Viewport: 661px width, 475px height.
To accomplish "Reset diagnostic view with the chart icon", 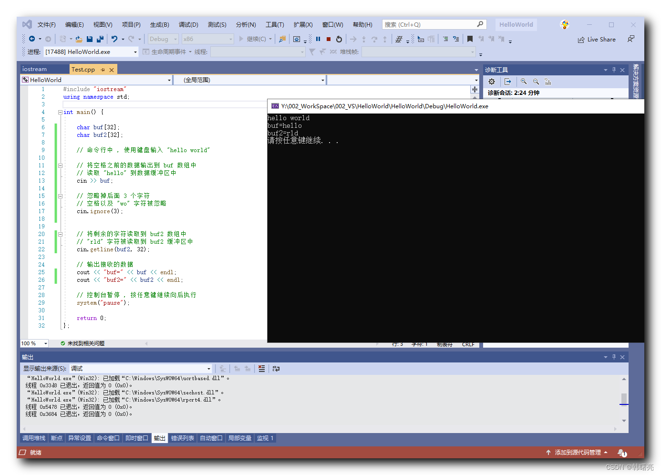I will click(x=548, y=82).
